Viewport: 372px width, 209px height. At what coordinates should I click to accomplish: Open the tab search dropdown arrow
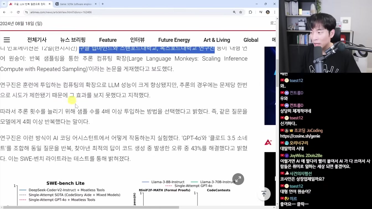tap(4, 4)
